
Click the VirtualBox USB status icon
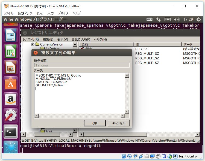tap(141, 156)
